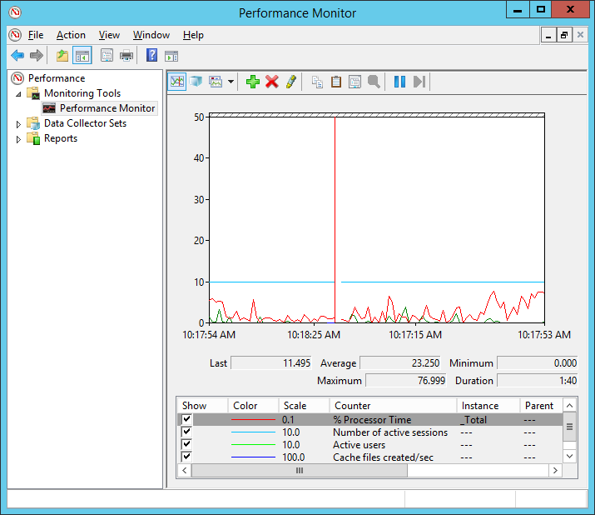Select Monitoring Tools in the tree
The image size is (595, 515).
(82, 93)
